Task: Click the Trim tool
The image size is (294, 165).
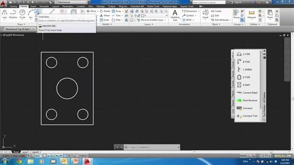Action: pos(116,16)
